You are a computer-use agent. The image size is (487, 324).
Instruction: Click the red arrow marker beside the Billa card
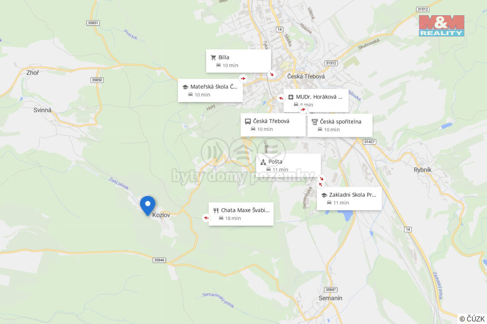click(272, 74)
